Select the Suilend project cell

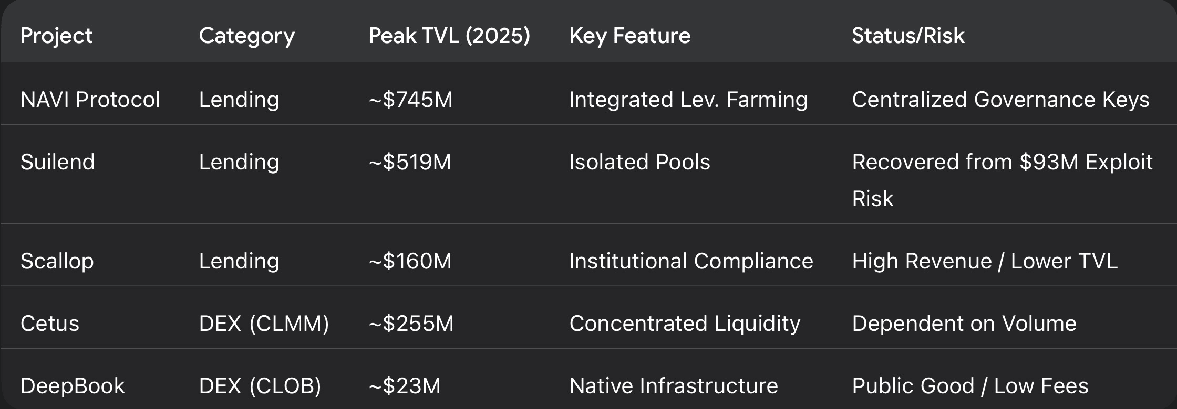click(57, 162)
